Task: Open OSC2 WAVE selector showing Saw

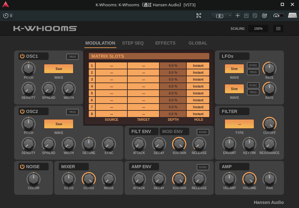Action: pyautogui.click(x=59, y=124)
